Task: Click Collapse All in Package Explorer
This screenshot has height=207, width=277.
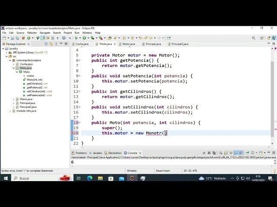Action: click(x=46, y=44)
